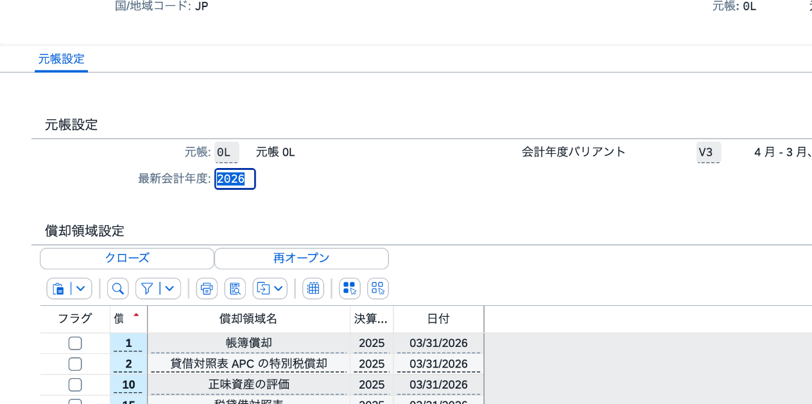Expand the filter dropdown arrow
The width and height of the screenshot is (812, 404).
[169, 289]
